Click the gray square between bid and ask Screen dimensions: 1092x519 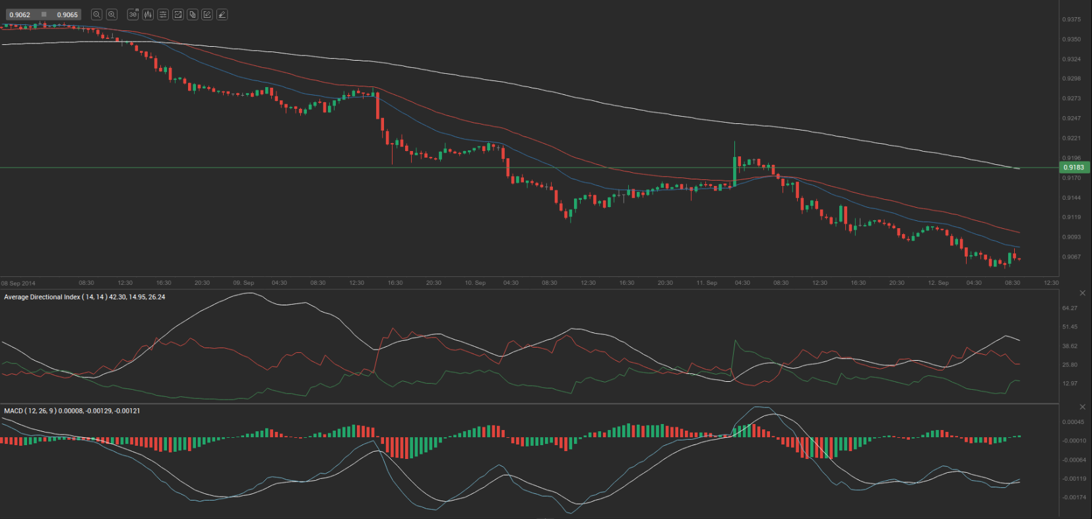coord(44,15)
